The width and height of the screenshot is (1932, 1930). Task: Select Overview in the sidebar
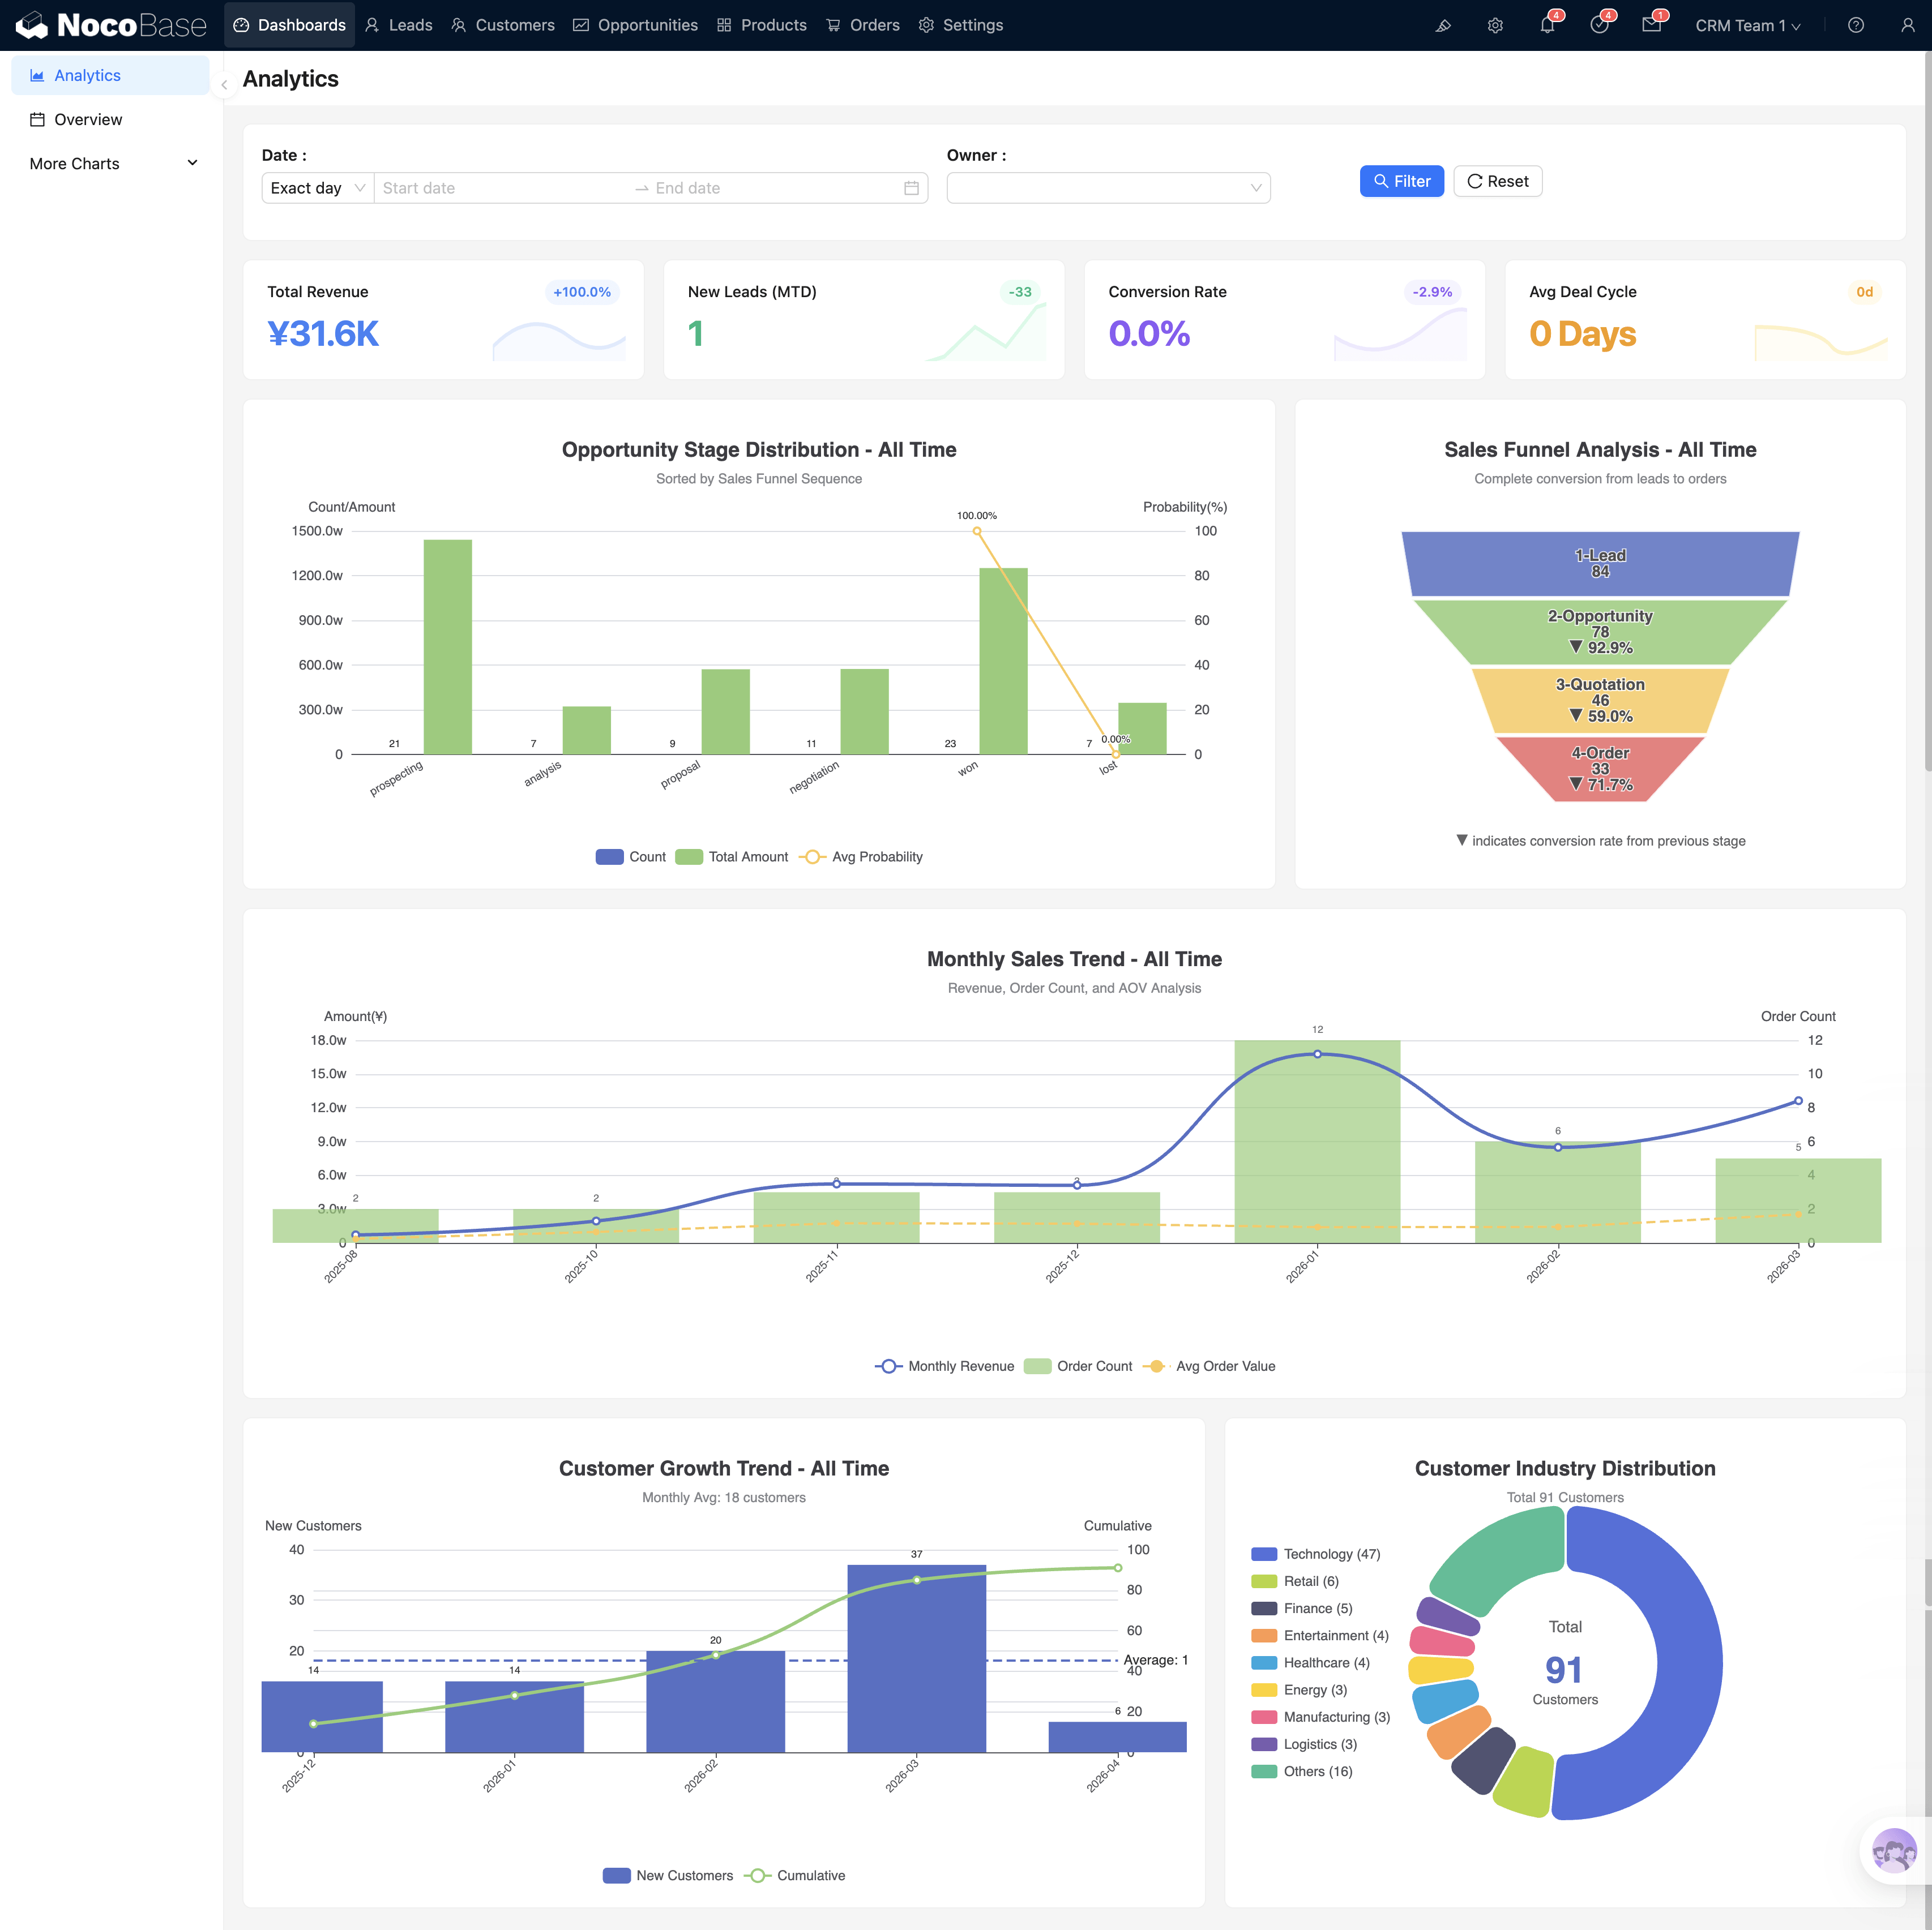click(88, 120)
